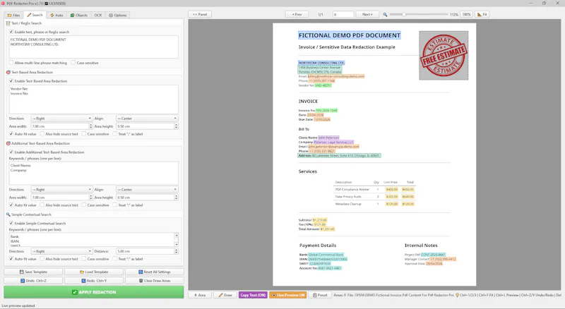The height and width of the screenshot is (309, 565).
Task: Click the light bulb hint icon in status bar
Action: pos(457,295)
